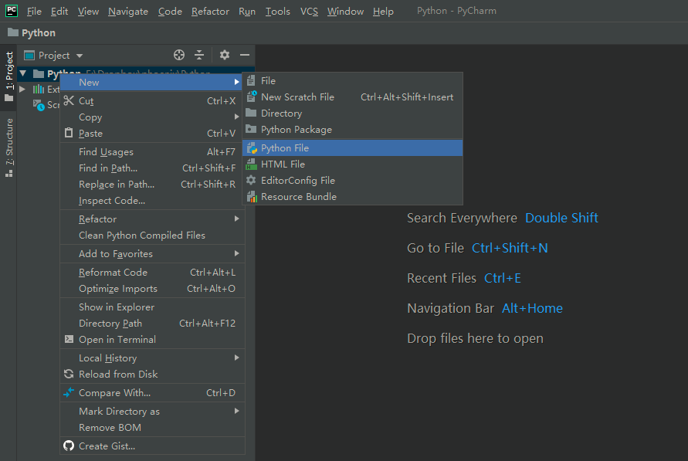Screen dimensions: 688x461
Task: Click the Scratches clock icon in tree
Action: (39, 105)
